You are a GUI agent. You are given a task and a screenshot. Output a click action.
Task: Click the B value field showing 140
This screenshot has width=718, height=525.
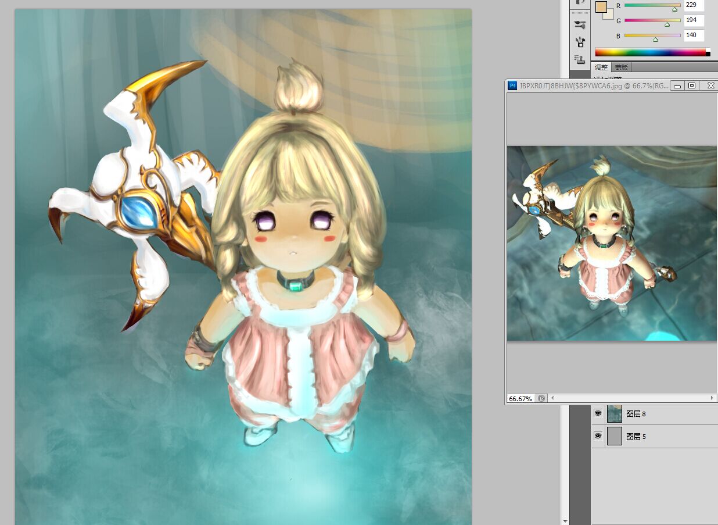(x=694, y=35)
